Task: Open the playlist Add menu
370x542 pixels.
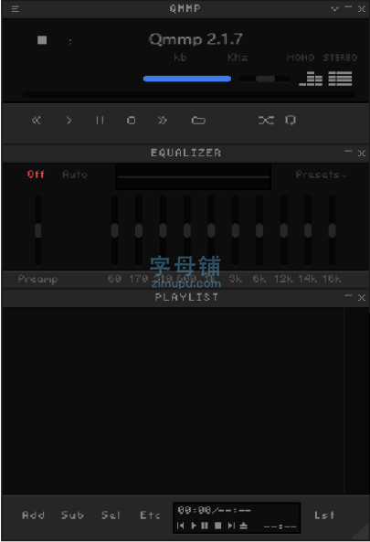Action: click(33, 515)
